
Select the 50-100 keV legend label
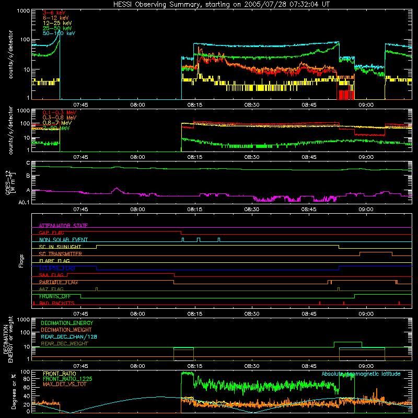click(x=59, y=33)
